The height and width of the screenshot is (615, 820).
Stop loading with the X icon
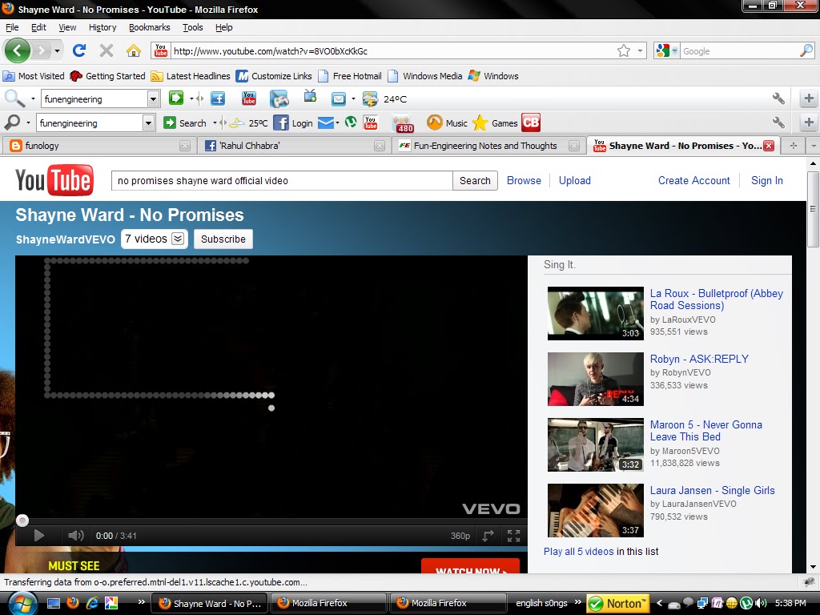(x=107, y=50)
